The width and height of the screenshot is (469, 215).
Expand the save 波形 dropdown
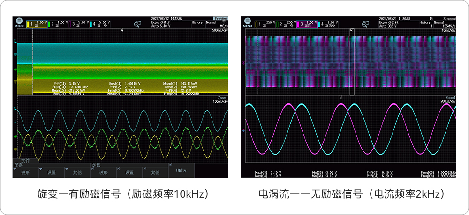[x=26, y=172]
